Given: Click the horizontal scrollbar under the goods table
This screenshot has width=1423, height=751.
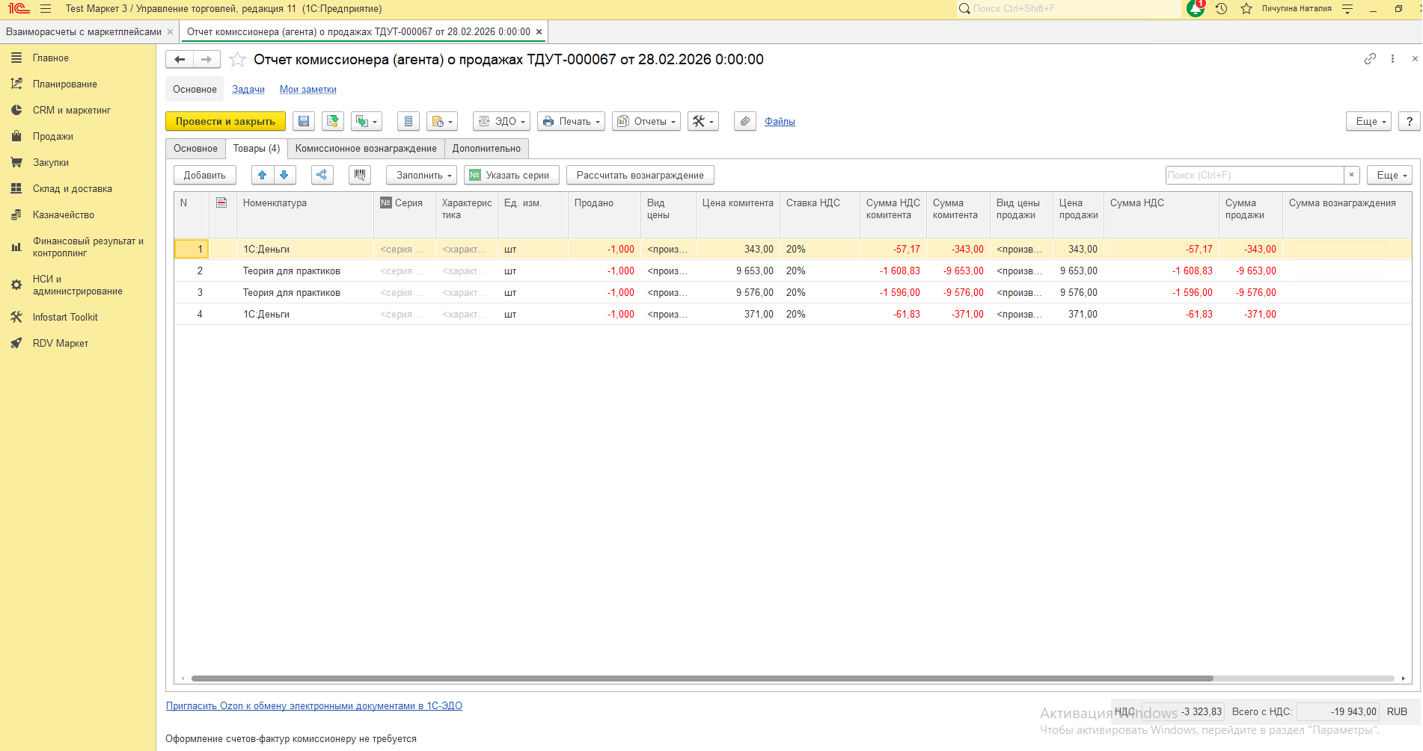Looking at the screenshot, I should tap(702, 679).
